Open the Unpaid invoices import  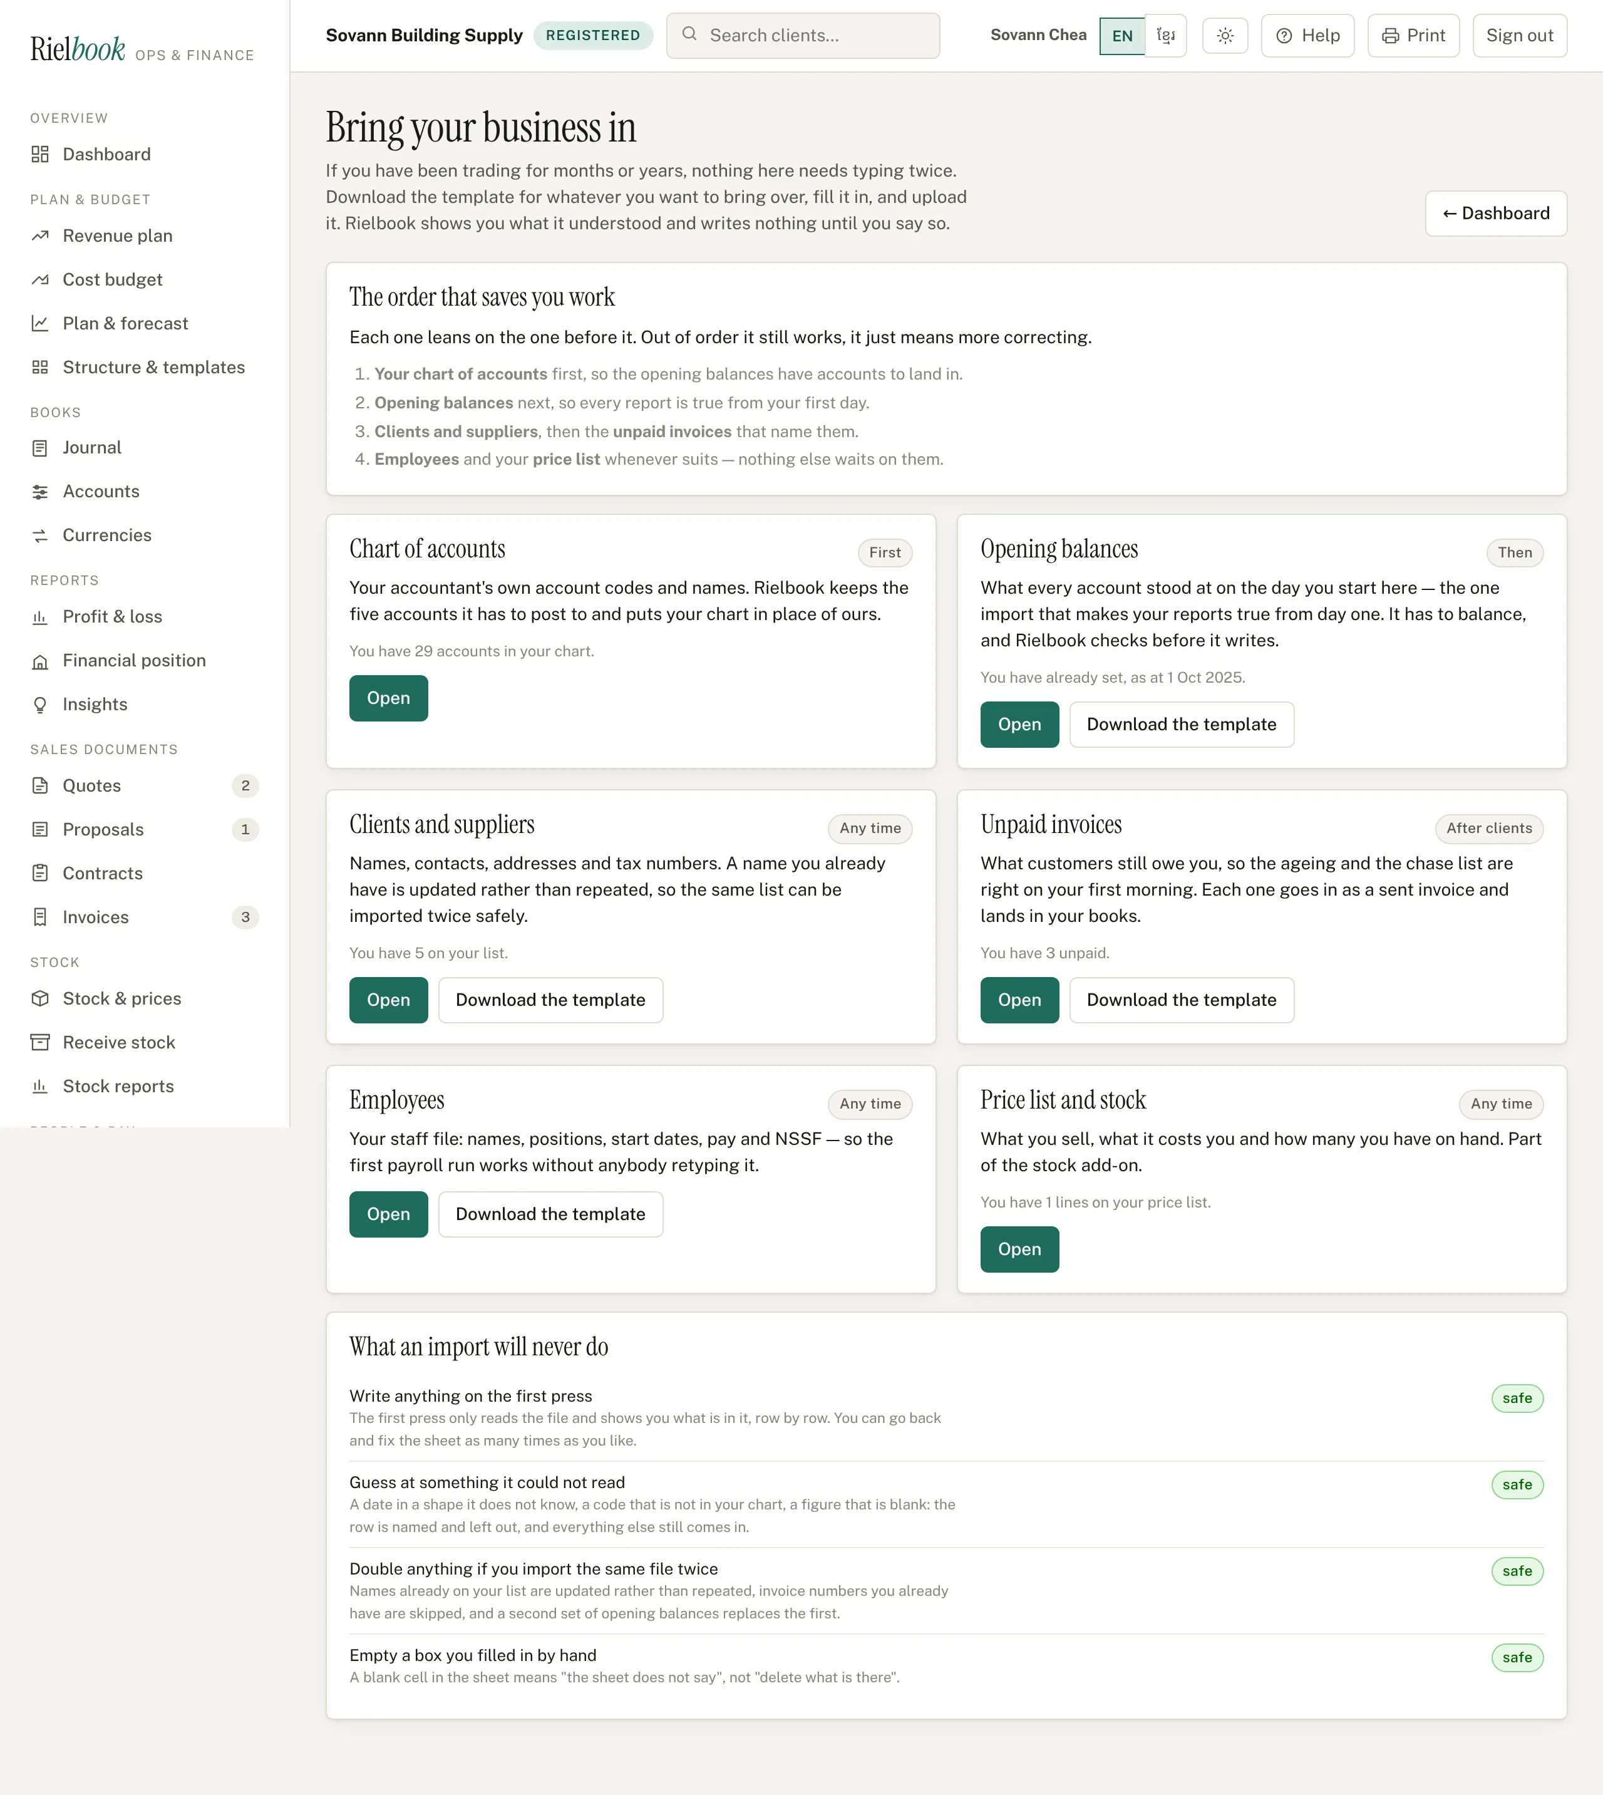tap(1020, 1001)
